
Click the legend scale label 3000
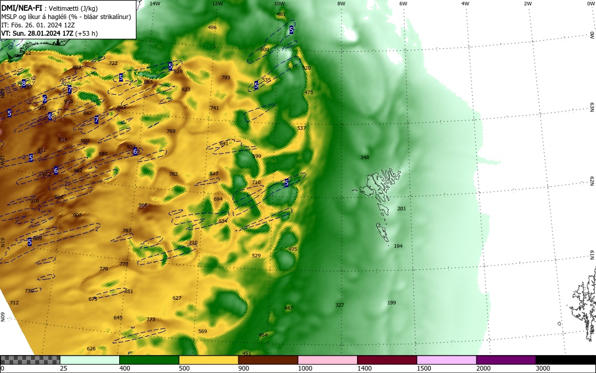tap(543, 368)
